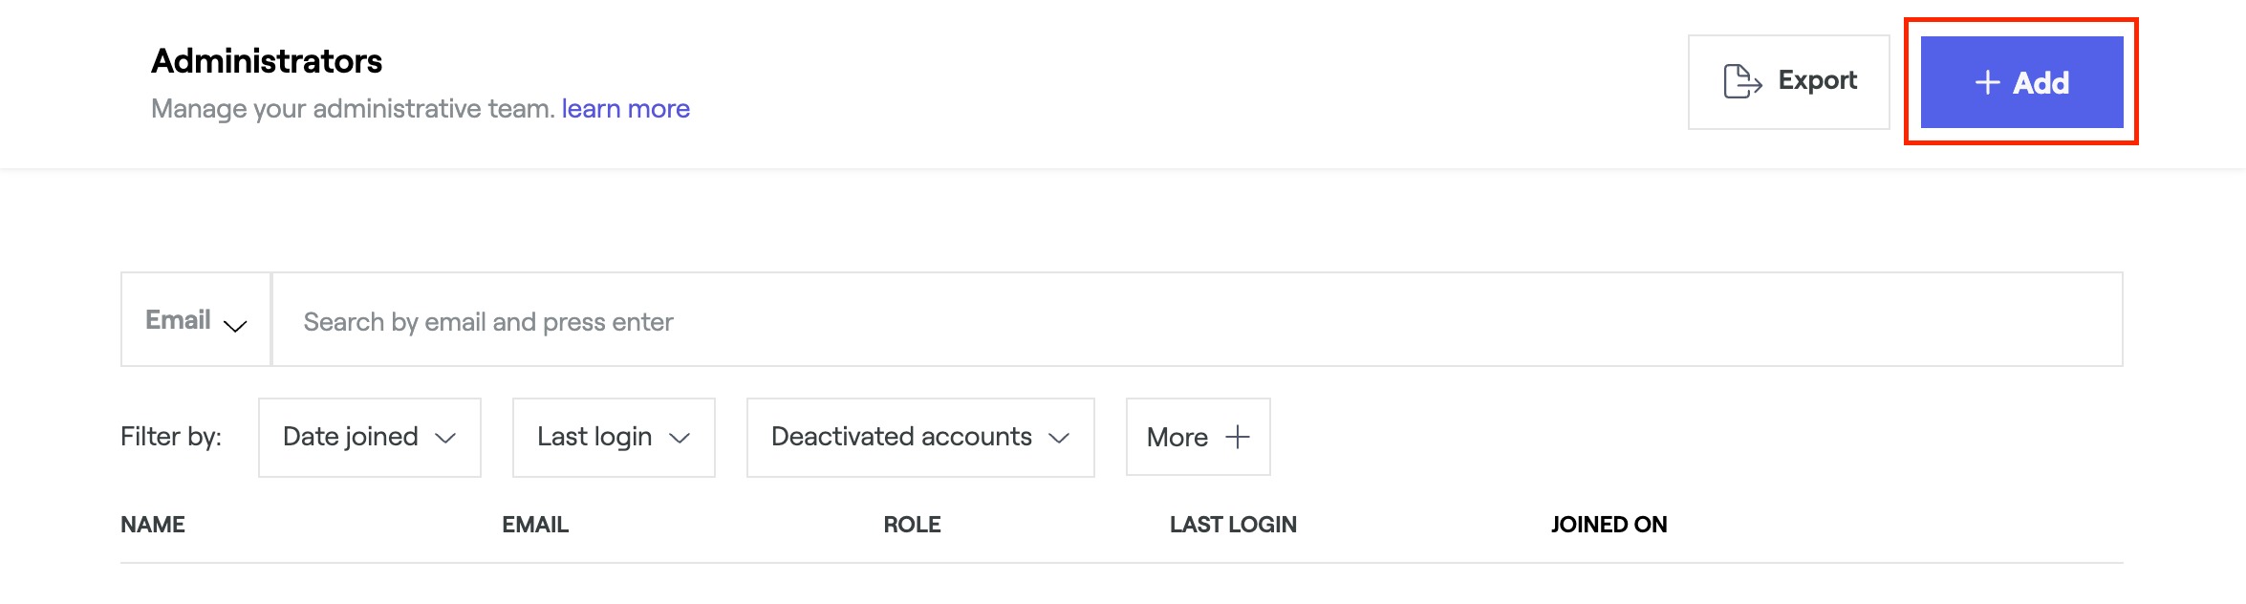The image size is (2246, 604).
Task: Show more filters with More button
Action: 1197,437
